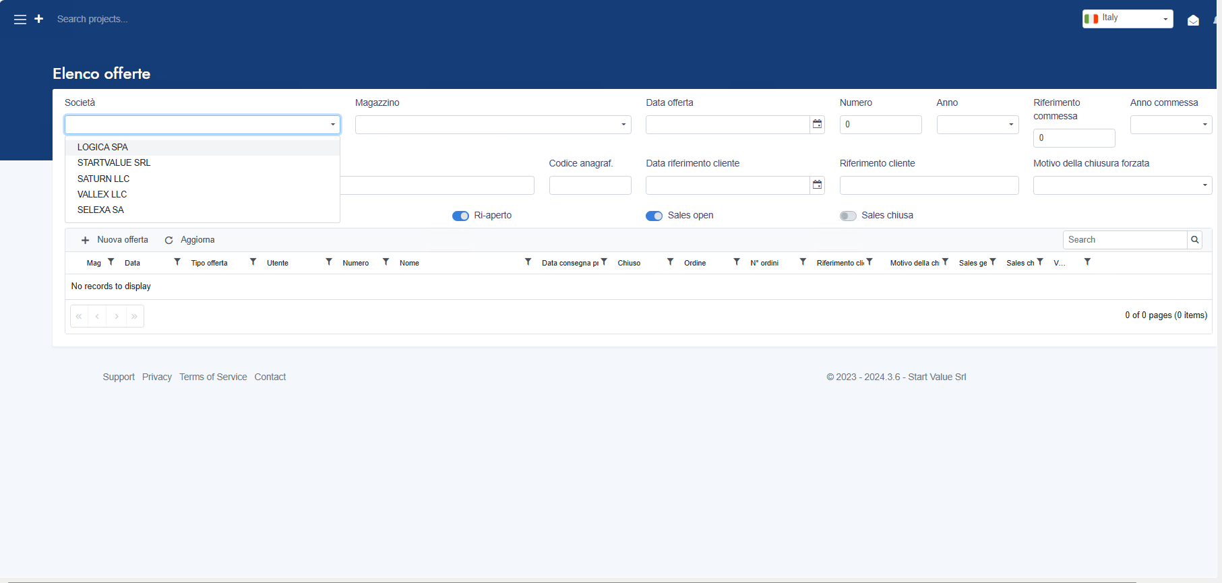The image size is (1222, 583).
Task: Go to next page of results
Action: 116,316
